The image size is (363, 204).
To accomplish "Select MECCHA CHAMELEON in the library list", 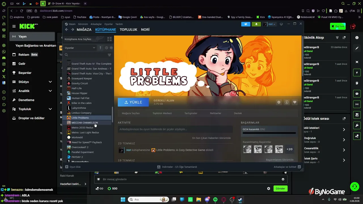I will 85,123.
